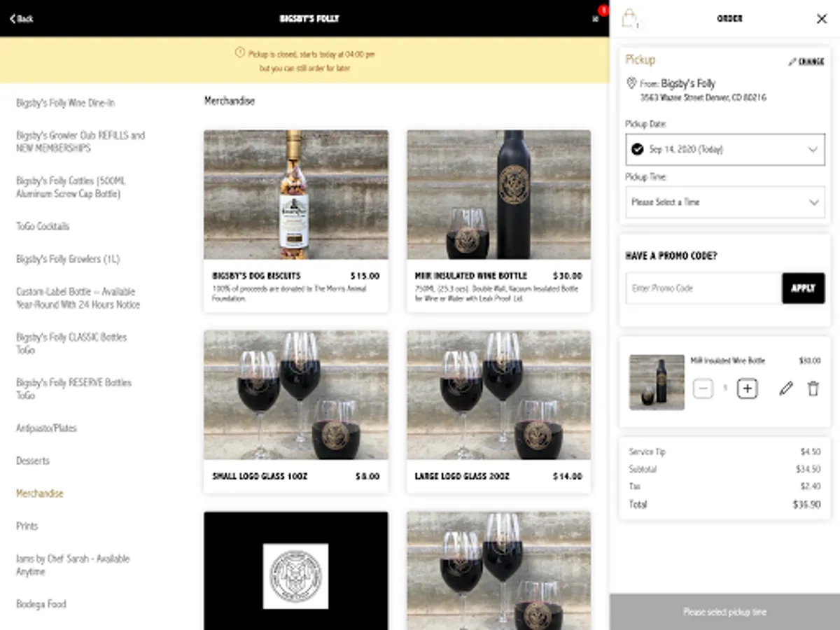This screenshot has height=630, width=840.
Task: Click the Service Tip $4.50 amount
Action: point(810,452)
